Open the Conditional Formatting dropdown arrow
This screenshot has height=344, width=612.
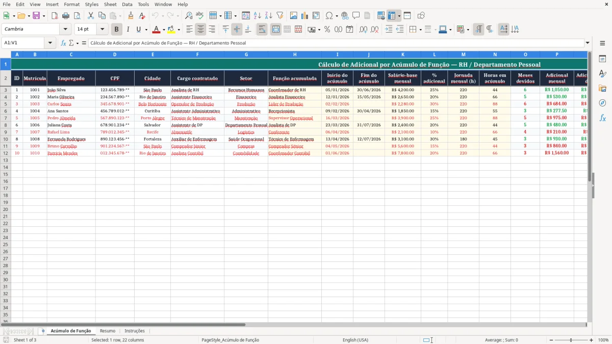(x=468, y=30)
